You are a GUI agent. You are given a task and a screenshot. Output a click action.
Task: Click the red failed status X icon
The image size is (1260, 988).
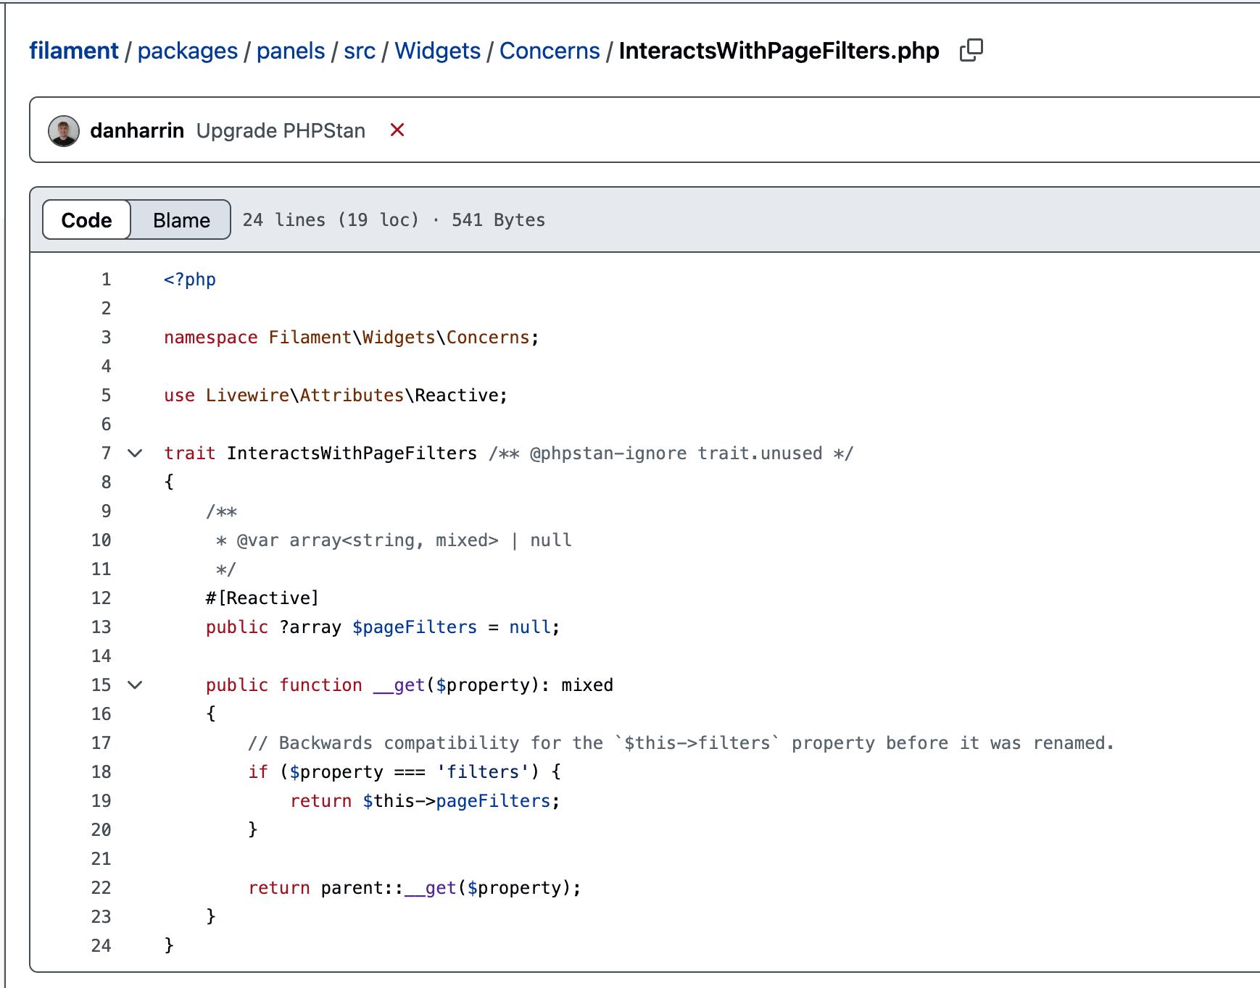pos(397,130)
